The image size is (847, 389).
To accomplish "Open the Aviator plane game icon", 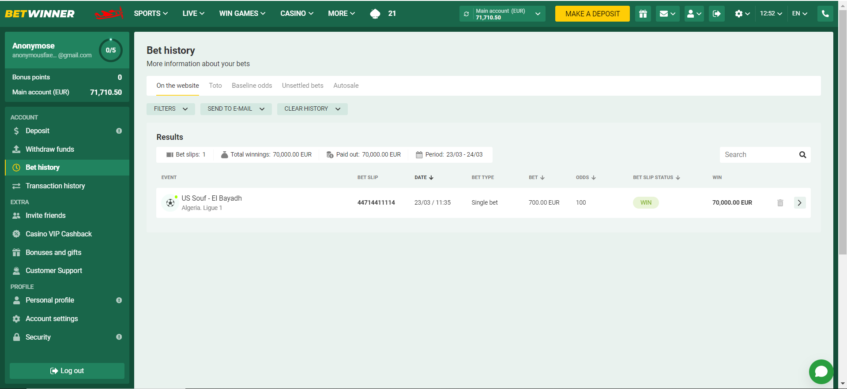I will (x=109, y=14).
